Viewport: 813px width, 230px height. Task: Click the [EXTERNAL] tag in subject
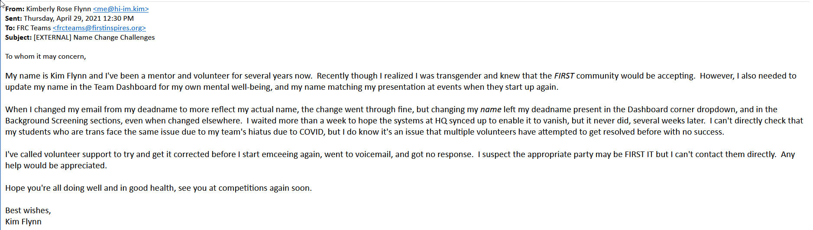(x=52, y=38)
